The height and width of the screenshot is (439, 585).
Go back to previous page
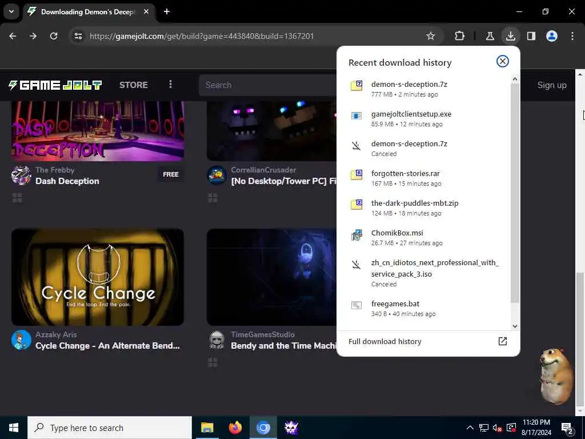tap(13, 36)
